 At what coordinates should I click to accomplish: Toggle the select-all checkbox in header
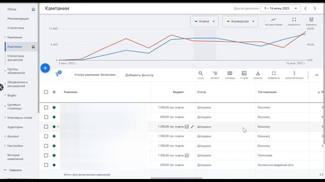coord(46,92)
